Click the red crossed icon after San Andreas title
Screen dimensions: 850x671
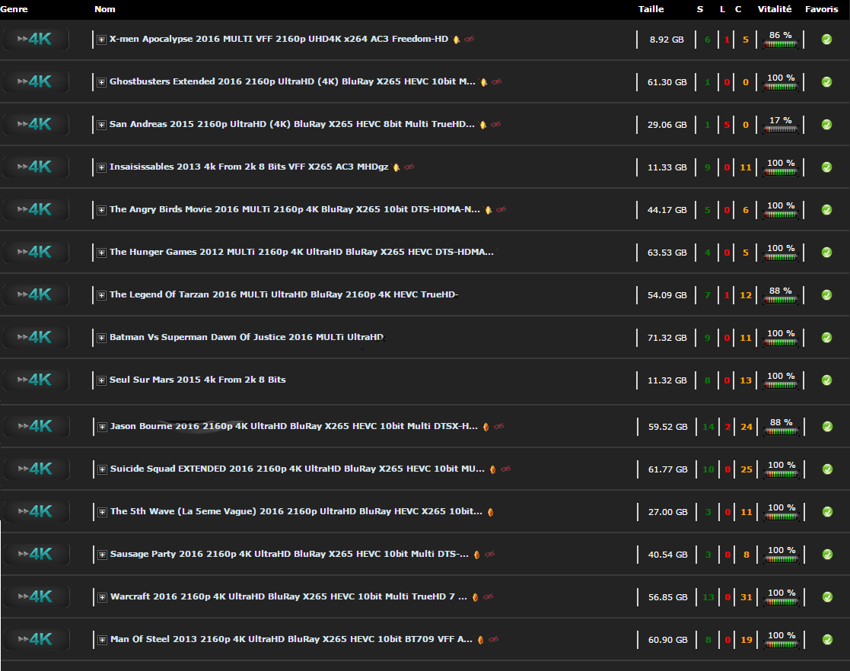click(495, 125)
